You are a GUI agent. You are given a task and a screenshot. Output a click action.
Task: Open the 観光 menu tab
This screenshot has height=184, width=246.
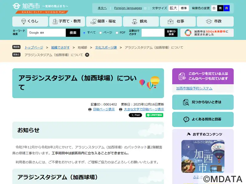click(x=141, y=21)
